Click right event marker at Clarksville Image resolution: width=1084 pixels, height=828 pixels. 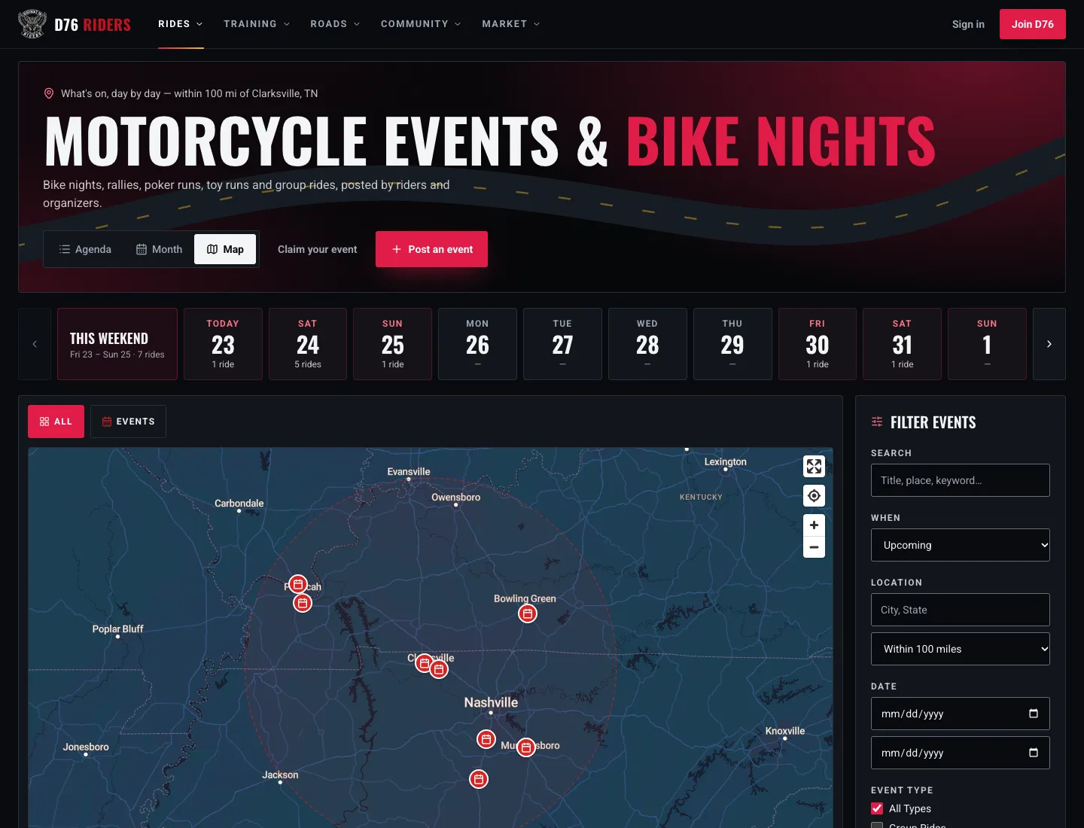[x=439, y=669]
